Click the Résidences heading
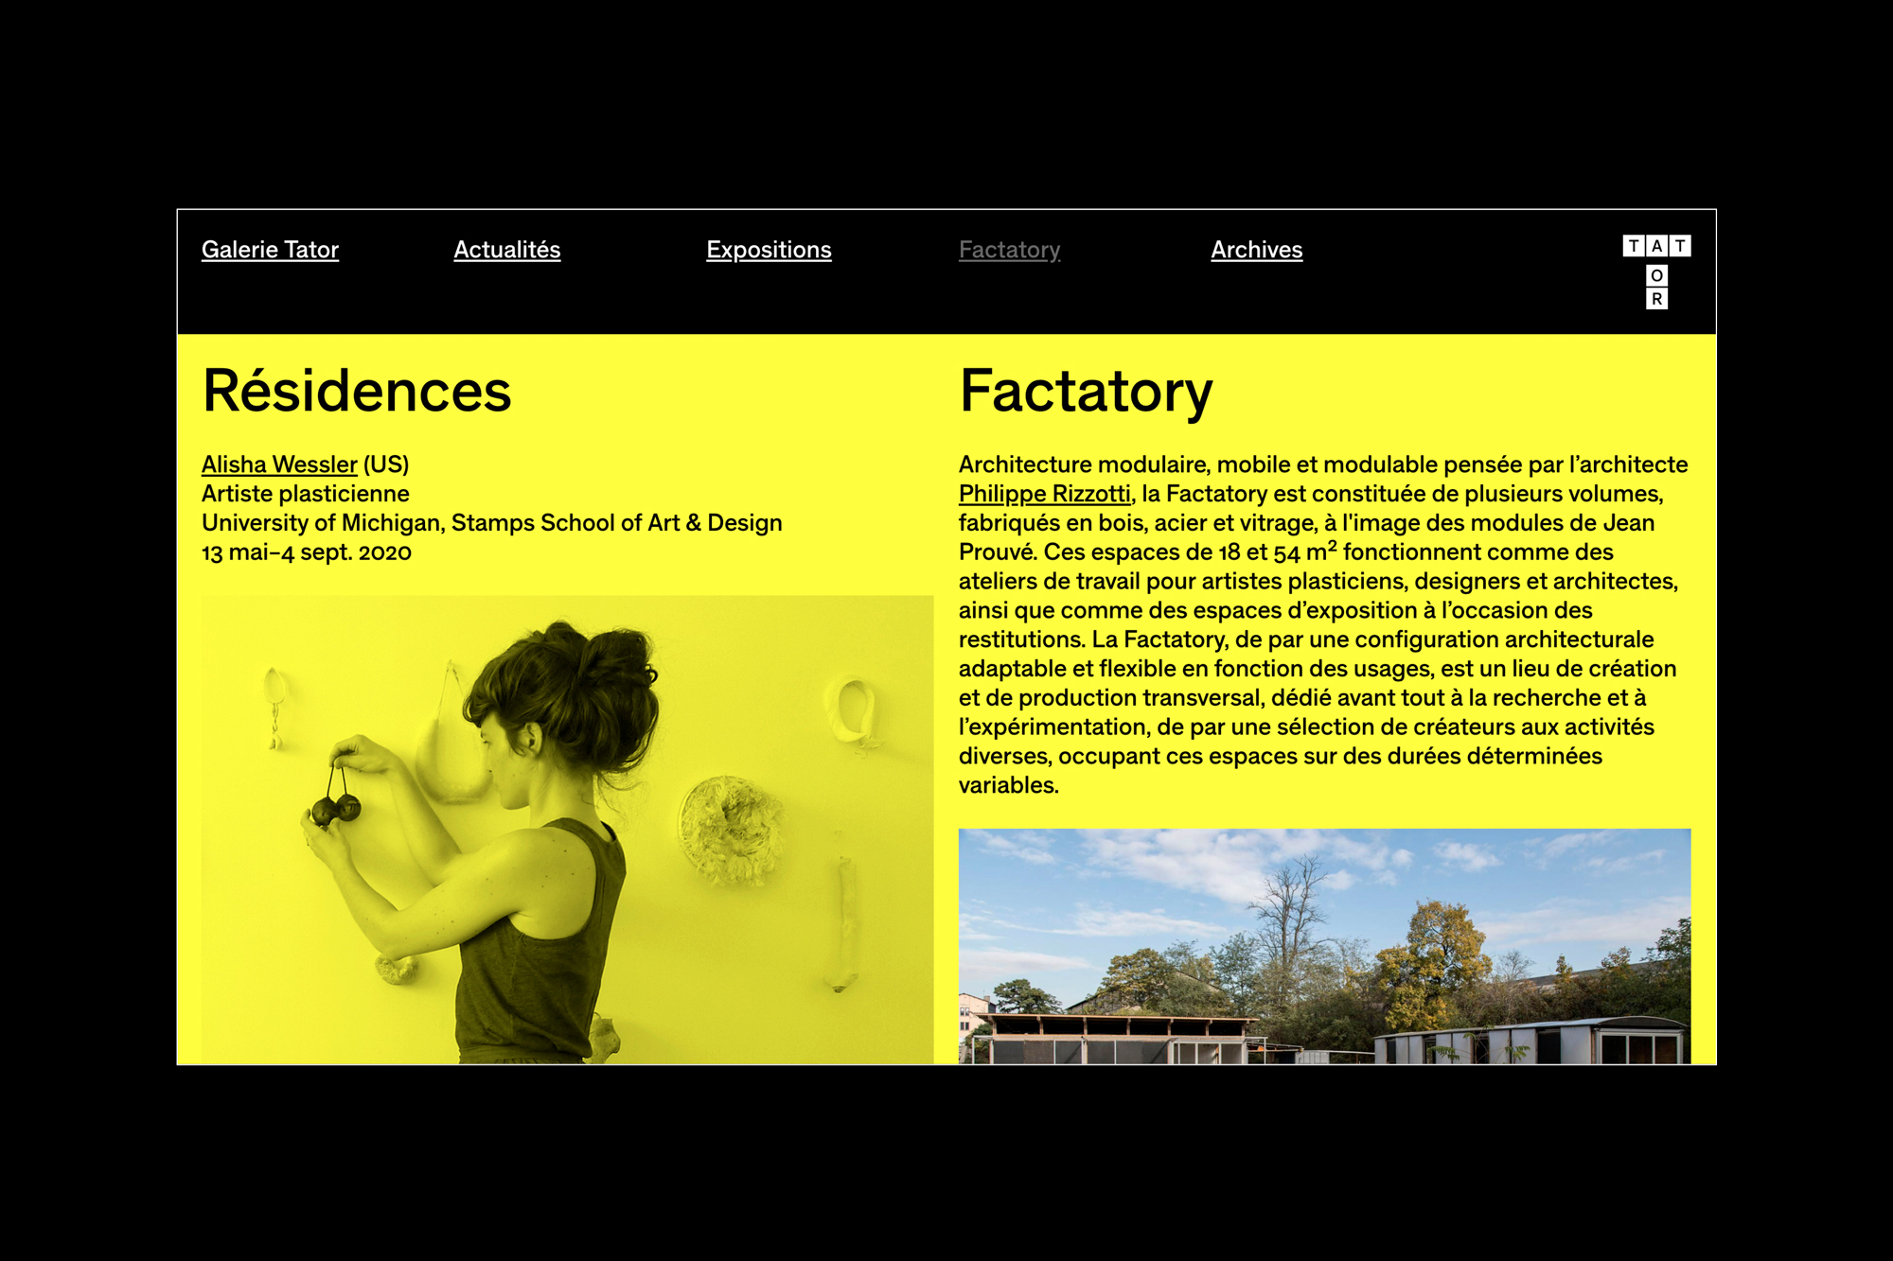The image size is (1893, 1261). pos(357,391)
